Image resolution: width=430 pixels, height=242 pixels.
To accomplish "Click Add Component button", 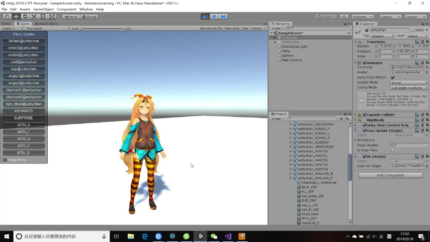I will tap(391, 175).
